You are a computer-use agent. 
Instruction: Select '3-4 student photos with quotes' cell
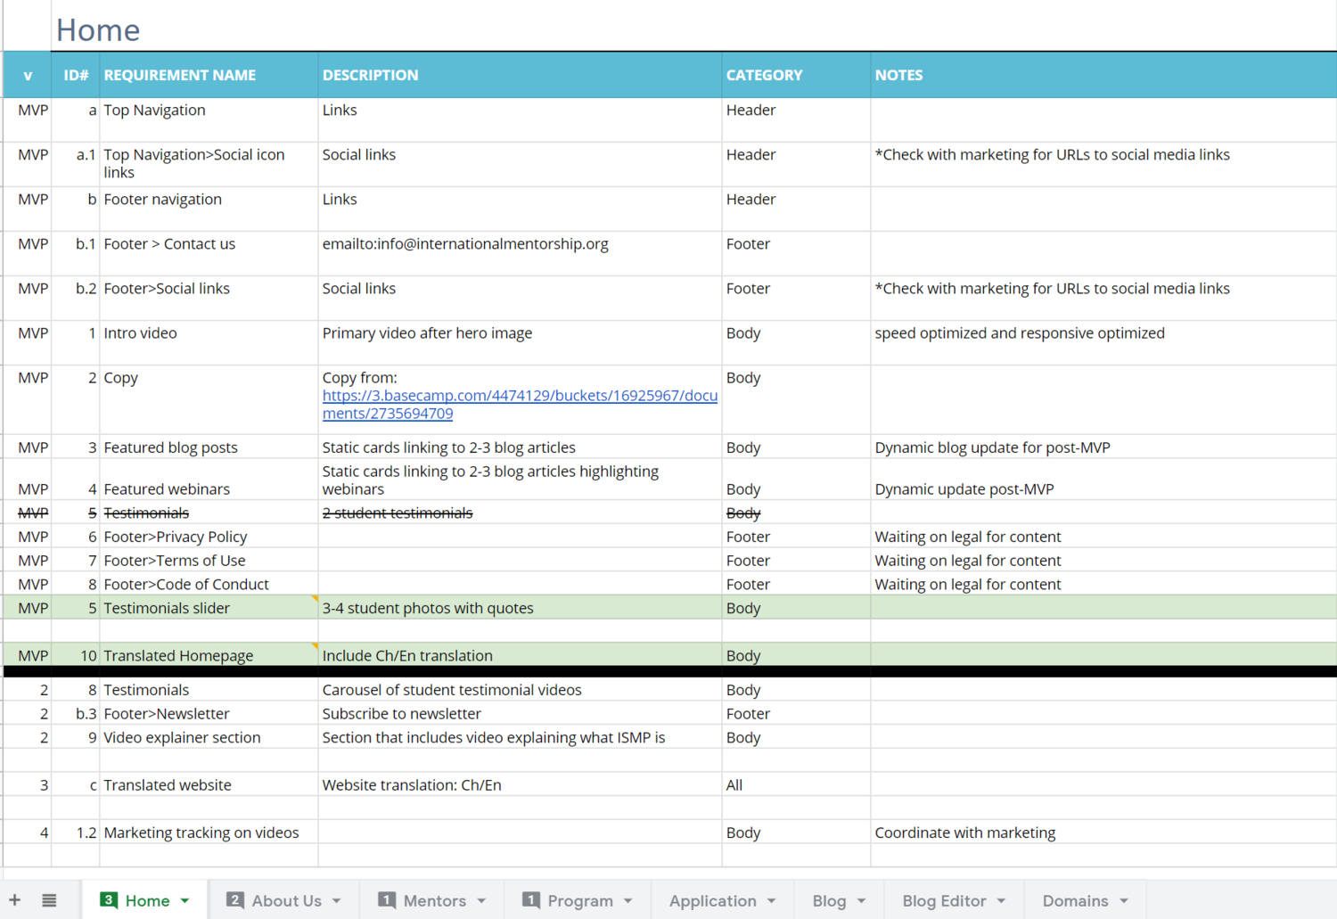click(x=520, y=607)
